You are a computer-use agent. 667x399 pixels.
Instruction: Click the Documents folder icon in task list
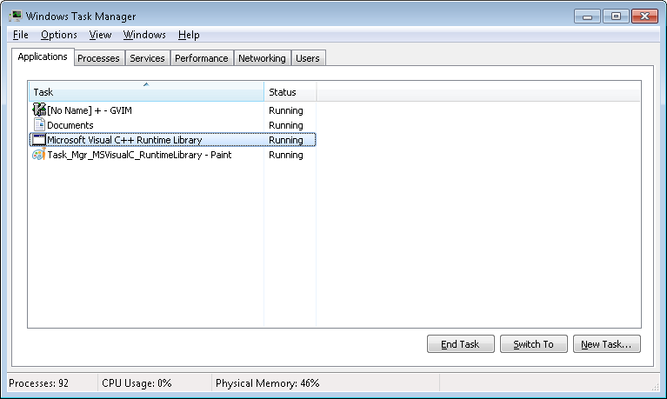pyautogui.click(x=39, y=125)
